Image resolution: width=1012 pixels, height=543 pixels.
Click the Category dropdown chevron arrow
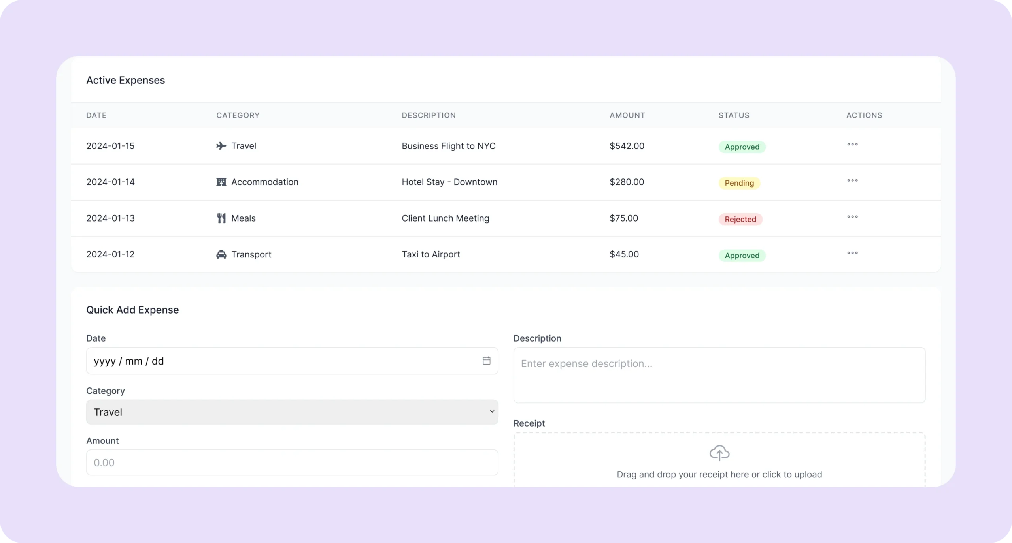coord(492,411)
